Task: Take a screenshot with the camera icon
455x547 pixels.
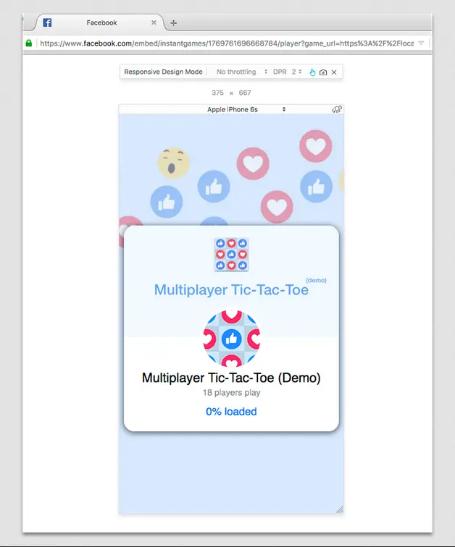Action: tap(323, 72)
